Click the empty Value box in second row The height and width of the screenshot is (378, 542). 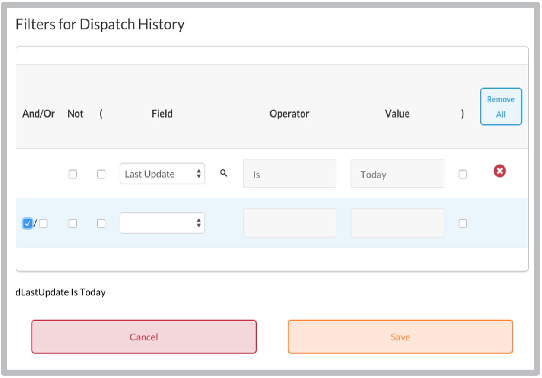coord(397,223)
